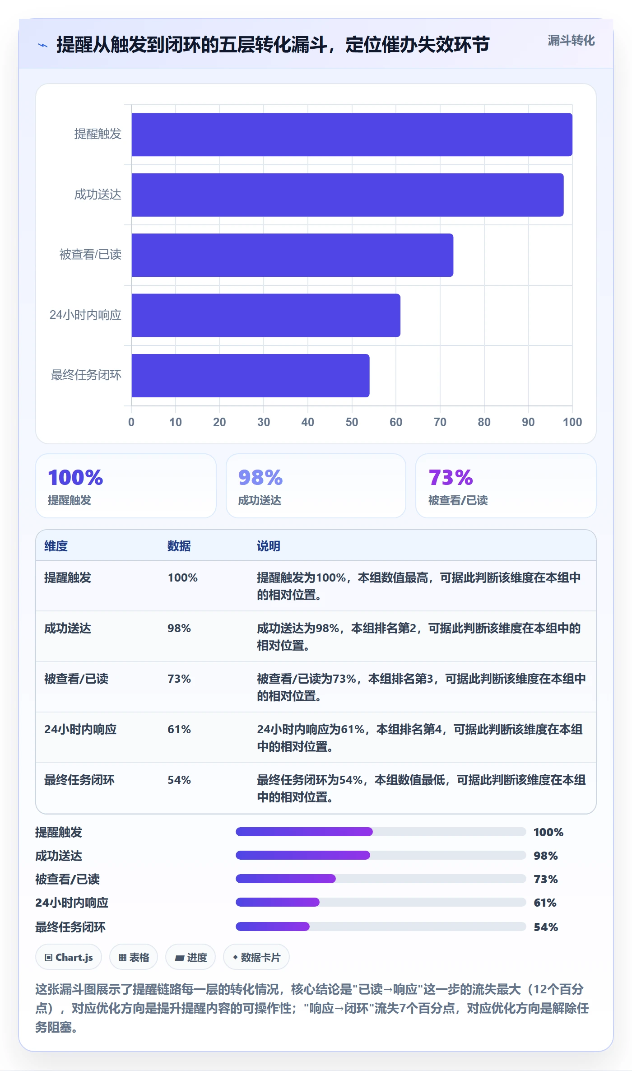The image size is (632, 1071).
Task: Click the description saying 本组排名第2
Action: [x=419, y=637]
